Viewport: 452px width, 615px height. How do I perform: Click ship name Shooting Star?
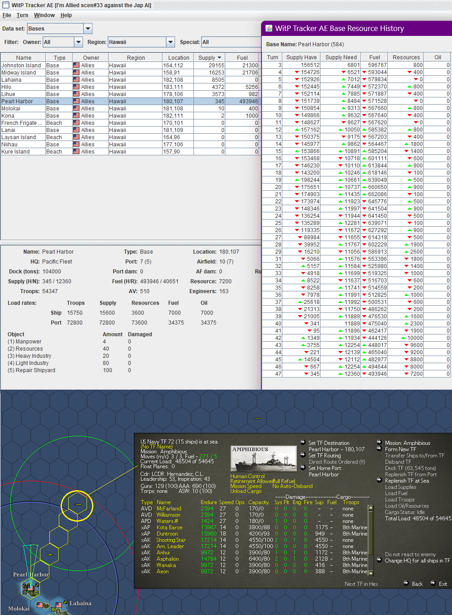click(x=171, y=540)
